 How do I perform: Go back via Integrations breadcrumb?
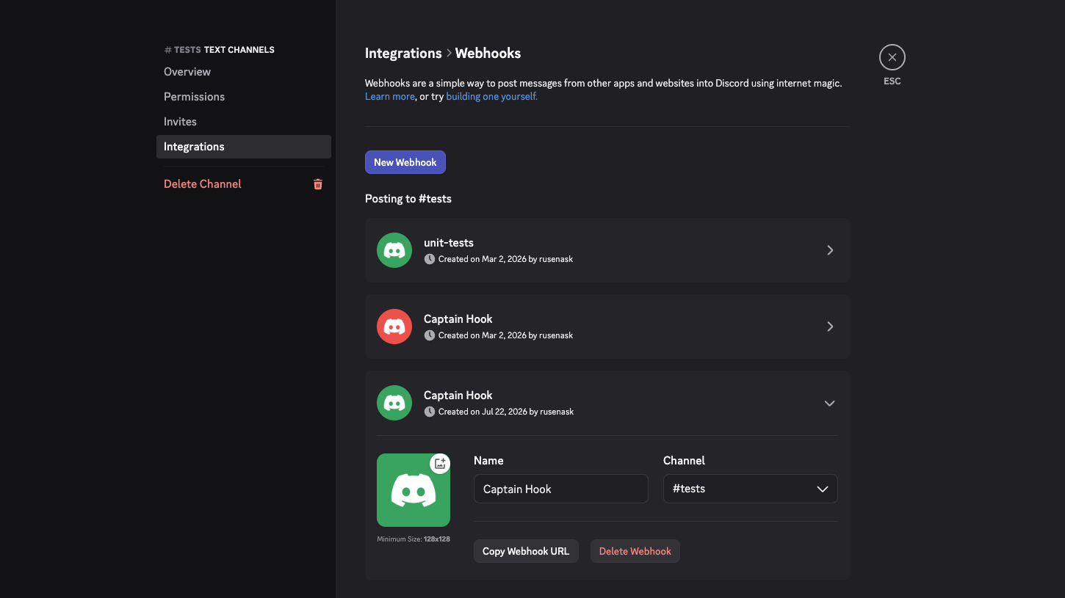point(403,53)
